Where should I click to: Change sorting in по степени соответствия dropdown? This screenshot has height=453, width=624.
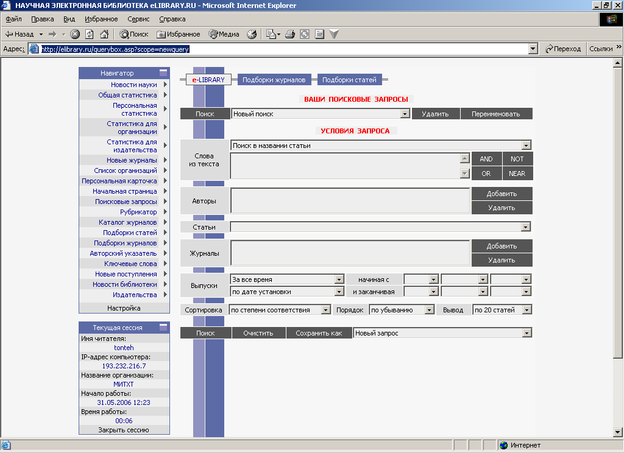325,310
